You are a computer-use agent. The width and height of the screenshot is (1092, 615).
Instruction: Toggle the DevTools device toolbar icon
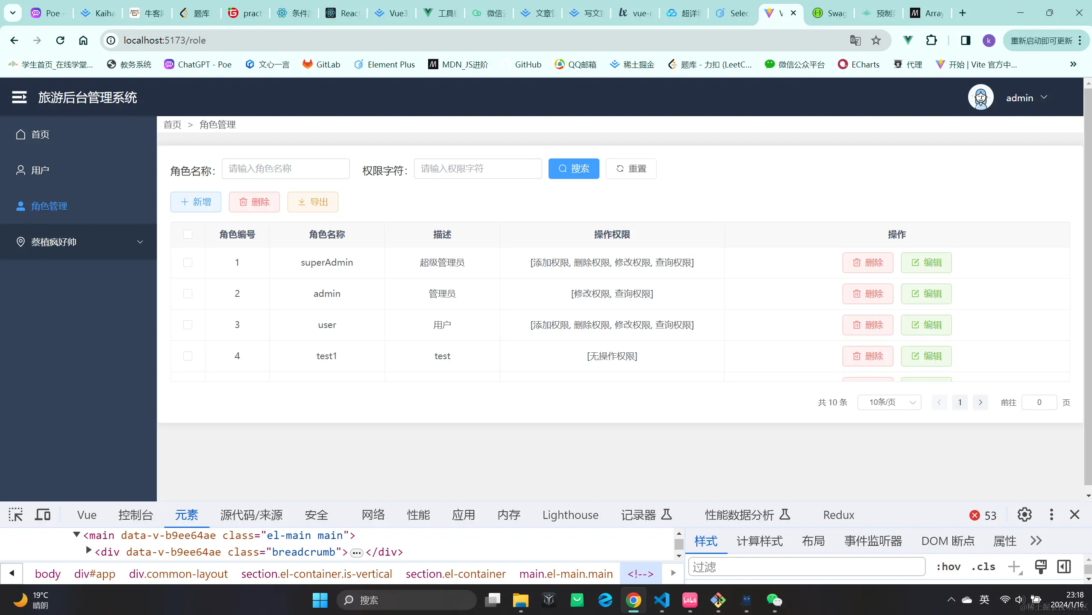click(42, 515)
